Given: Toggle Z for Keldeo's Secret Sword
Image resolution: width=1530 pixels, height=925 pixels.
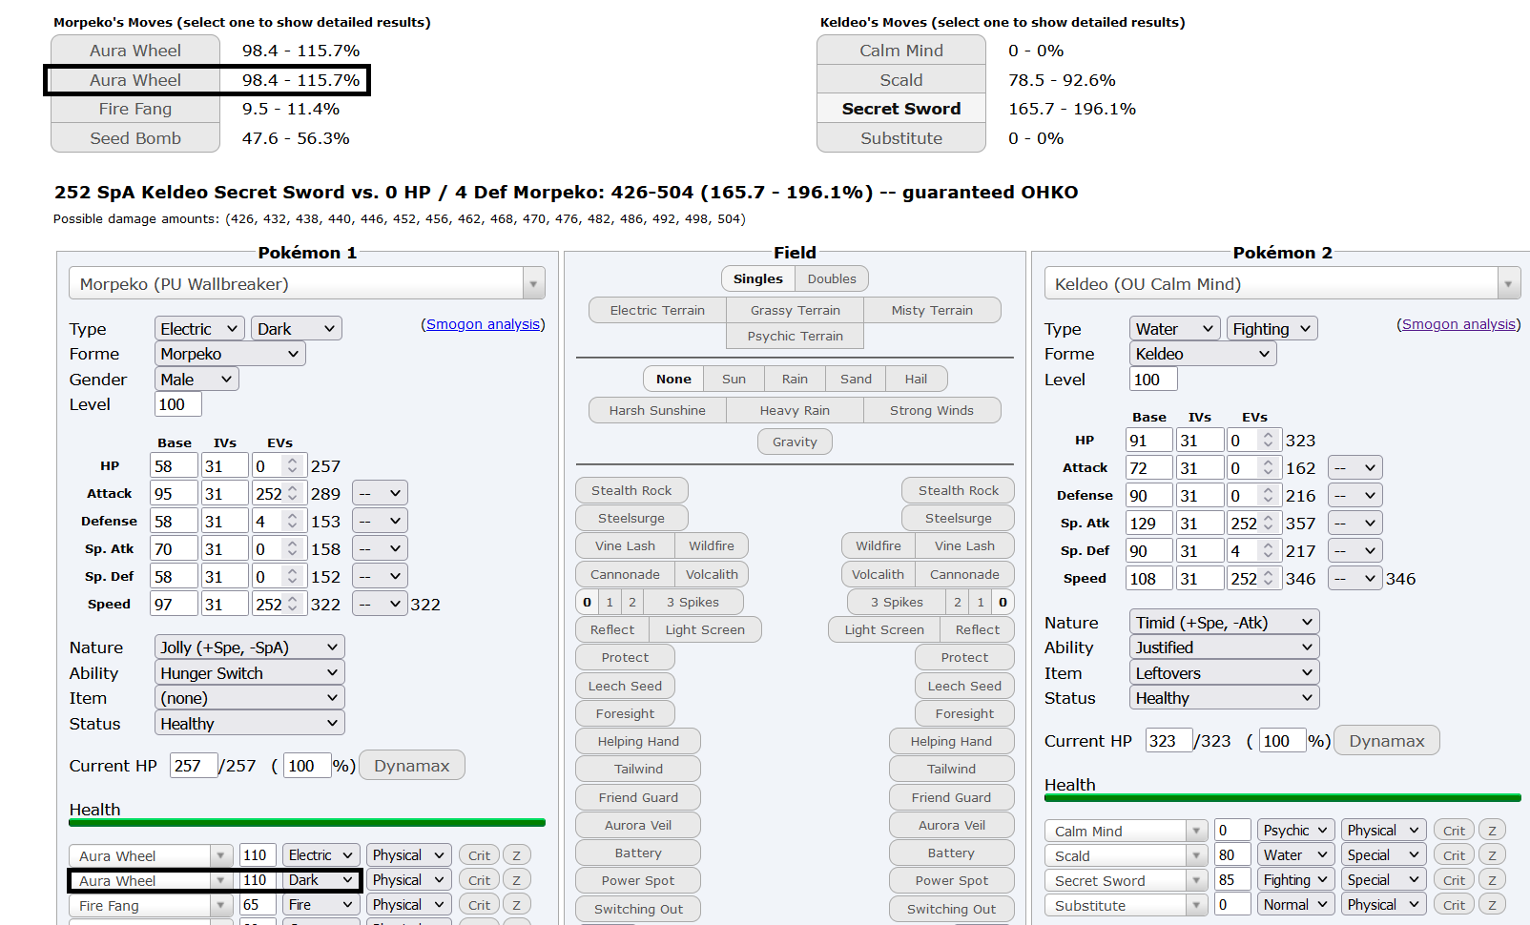Looking at the screenshot, I should click(x=1492, y=880).
